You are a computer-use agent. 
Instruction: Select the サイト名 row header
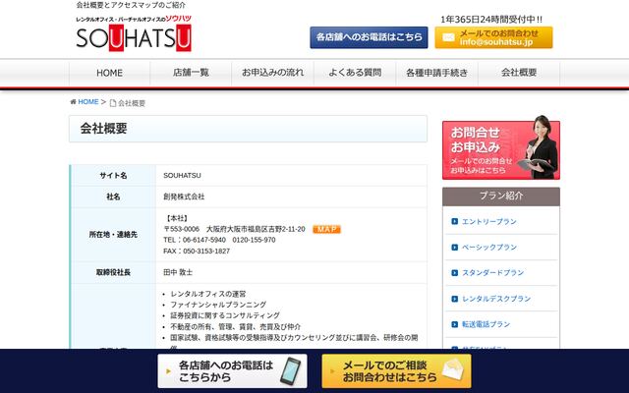pyautogui.click(x=113, y=176)
